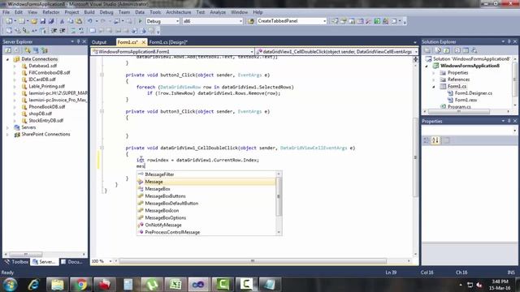Click the Refresh icon in Server Explorer

point(8,50)
